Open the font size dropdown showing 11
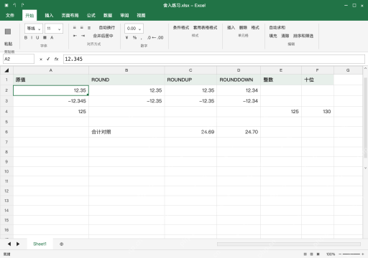Screen dimensions: 368x258 click(54, 29)
